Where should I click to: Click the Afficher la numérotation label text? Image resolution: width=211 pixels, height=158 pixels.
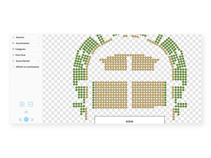click(27, 67)
